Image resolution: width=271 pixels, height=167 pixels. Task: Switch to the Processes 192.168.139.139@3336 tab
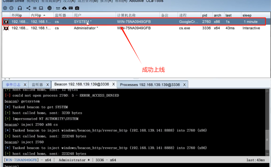coord(150,85)
